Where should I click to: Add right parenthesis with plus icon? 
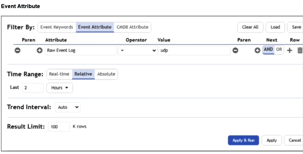click(x=257, y=50)
